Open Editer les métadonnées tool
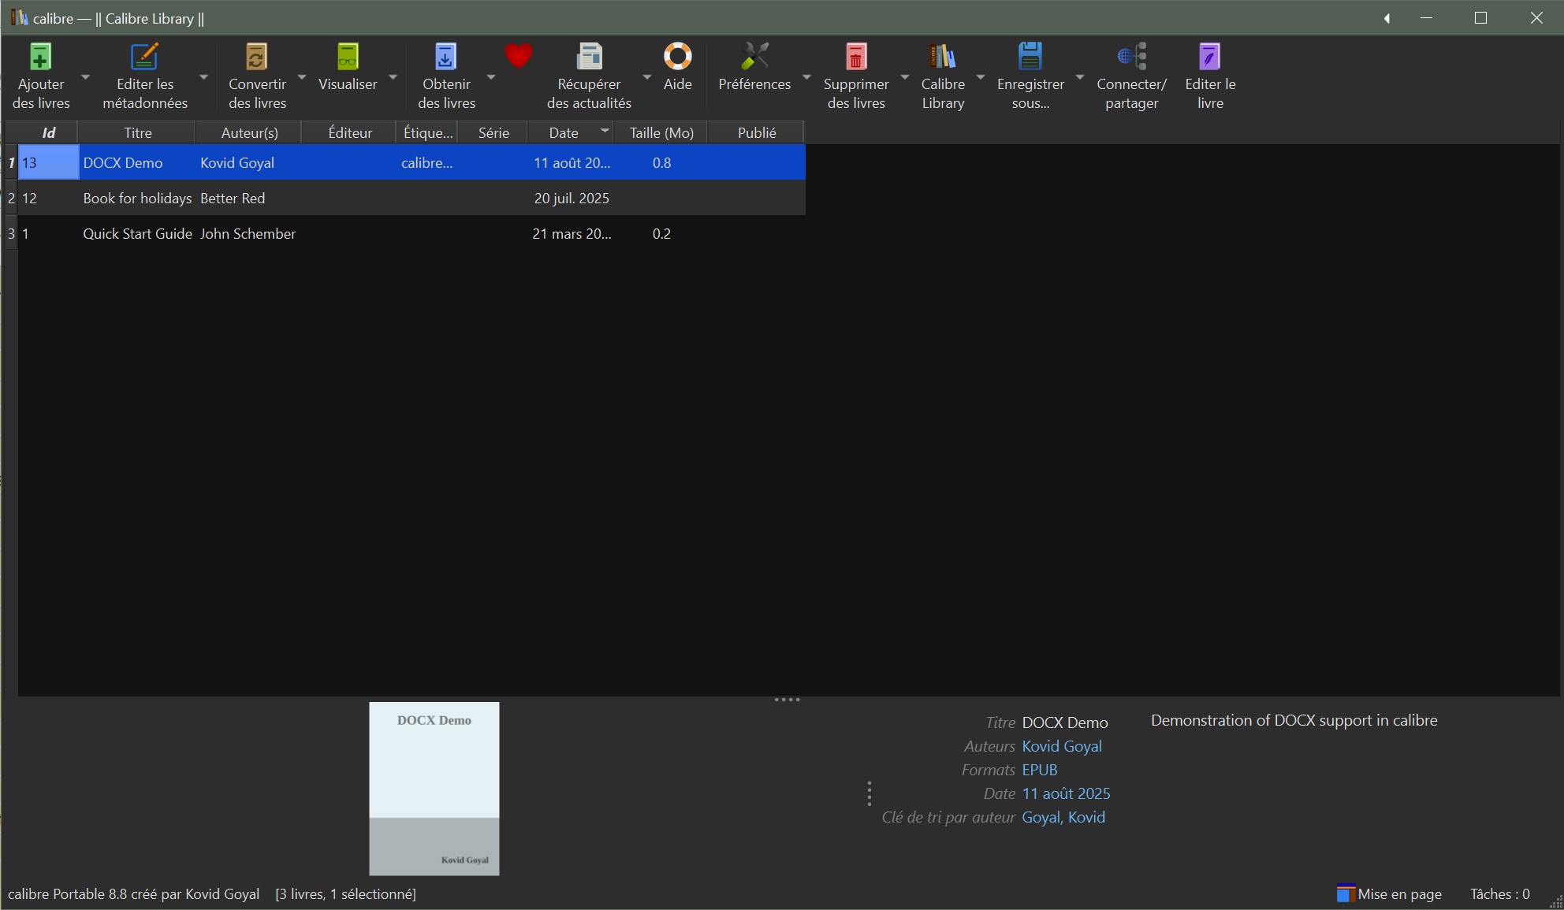The height and width of the screenshot is (910, 1564). pos(144,58)
